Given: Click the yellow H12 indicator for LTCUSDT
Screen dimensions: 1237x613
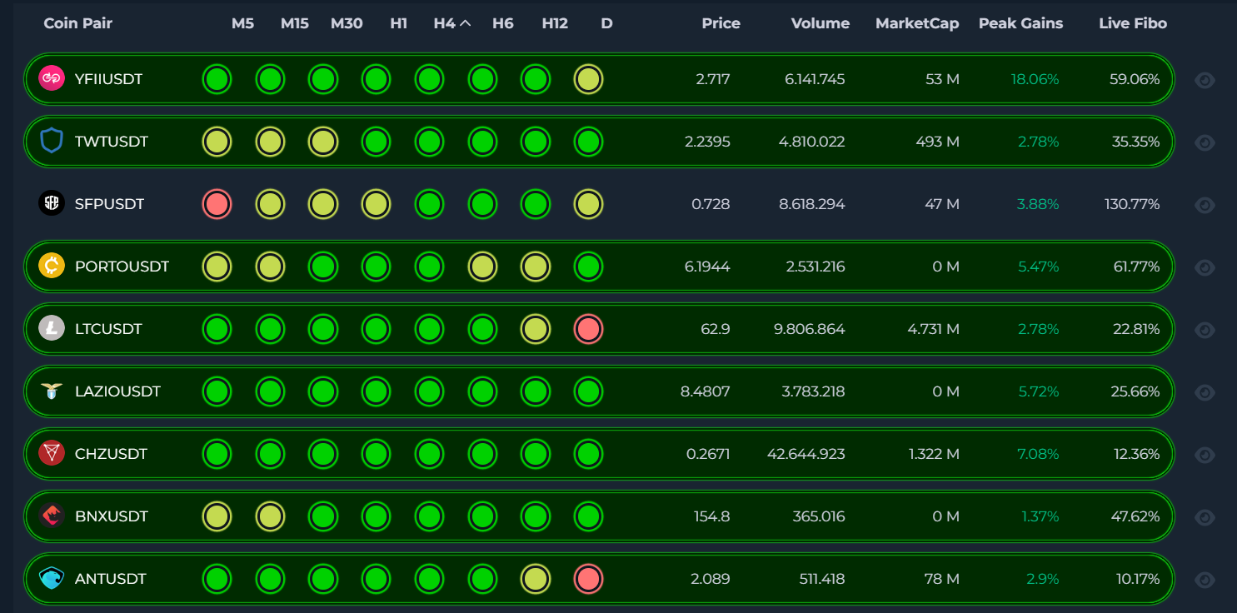Looking at the screenshot, I should [x=535, y=329].
